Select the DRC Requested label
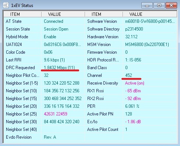The height and width of the screenshot is (146, 180). point(20,68)
